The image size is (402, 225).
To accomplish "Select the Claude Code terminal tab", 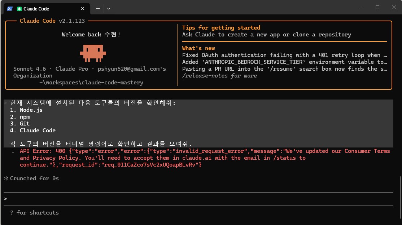I will click(x=47, y=9).
